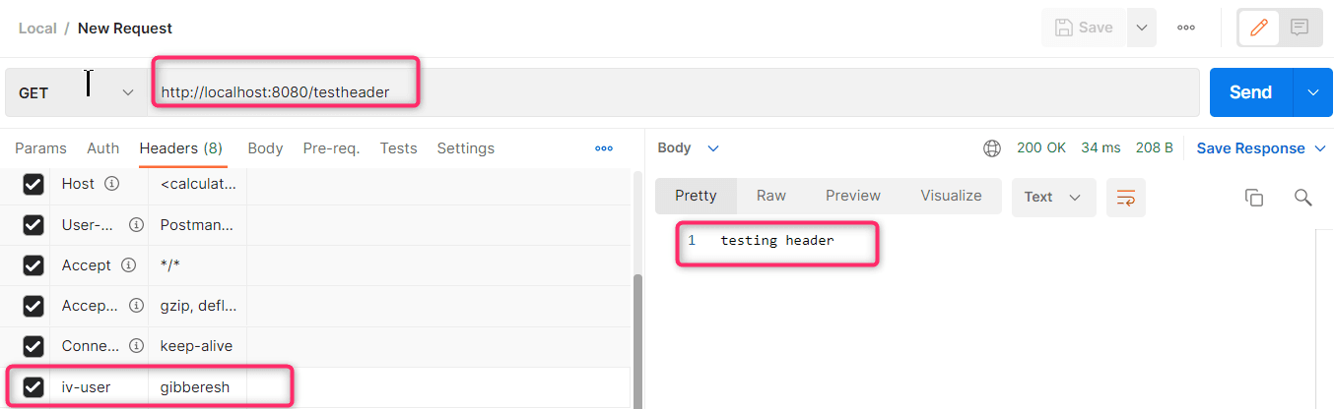Switch to the Params tab
The height and width of the screenshot is (409, 1334).
(x=40, y=148)
